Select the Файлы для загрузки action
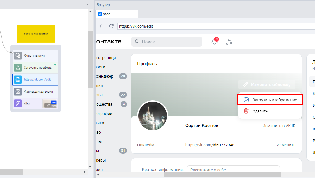 [x=35, y=92]
